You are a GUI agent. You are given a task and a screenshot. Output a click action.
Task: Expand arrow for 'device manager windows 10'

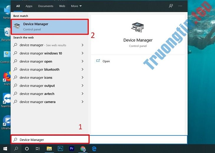[x=82, y=53]
